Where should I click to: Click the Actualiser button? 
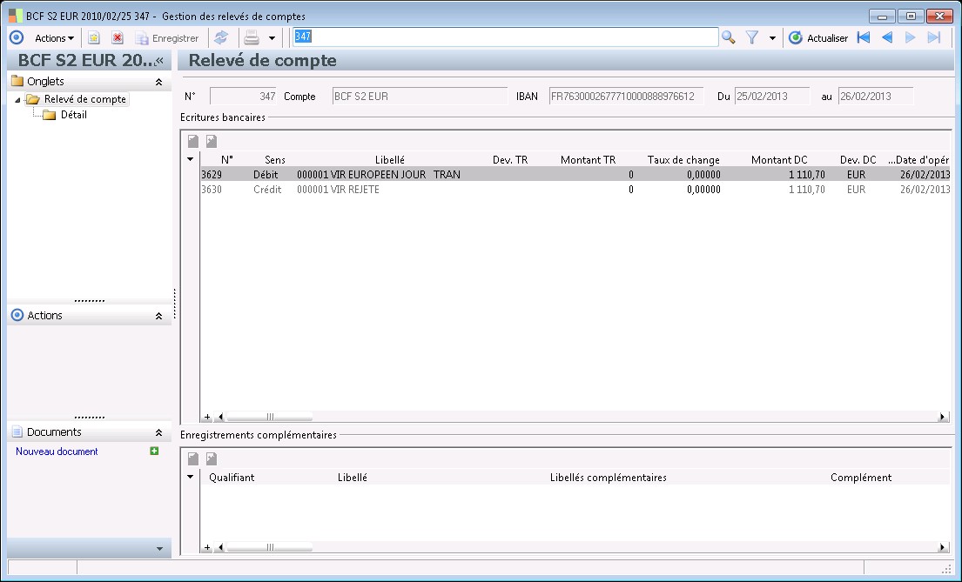pyautogui.click(x=817, y=37)
